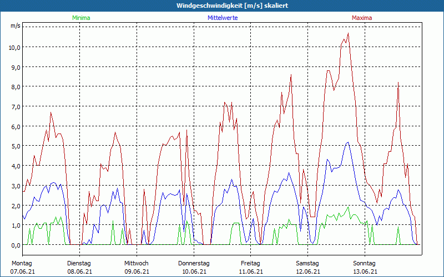Click the date 13.06.21
The width and height of the screenshot is (444, 277).
[x=365, y=271]
